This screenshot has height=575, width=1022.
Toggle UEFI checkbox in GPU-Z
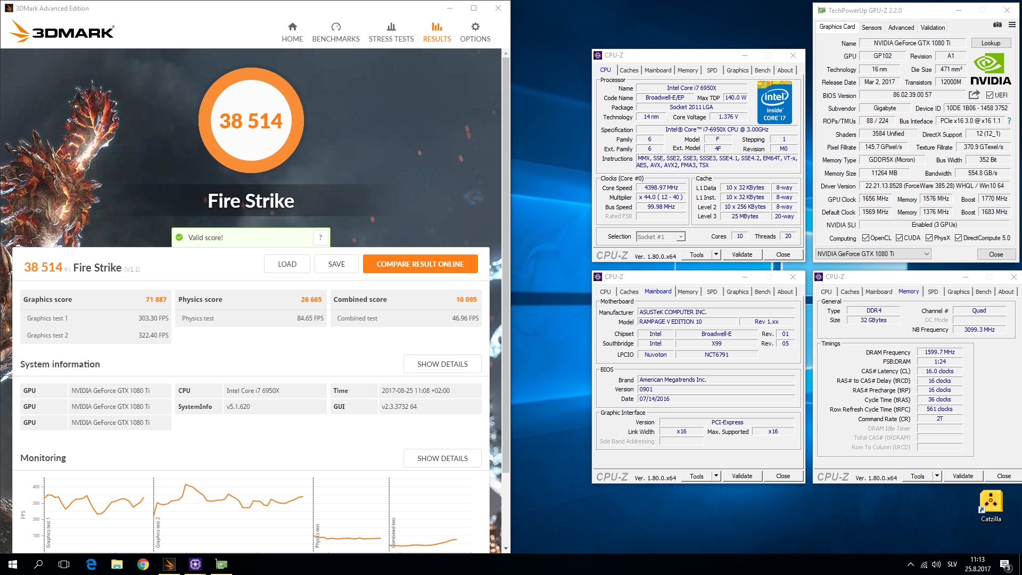[x=990, y=95]
